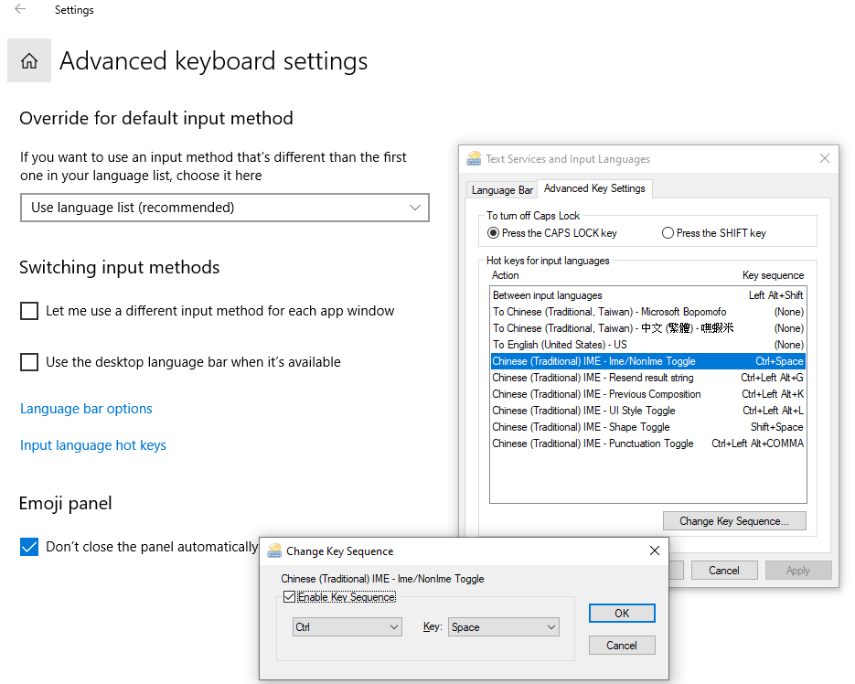Click Cancel in Change Key Sequence dialog
Viewport: 855px width, 684px height.
622,646
